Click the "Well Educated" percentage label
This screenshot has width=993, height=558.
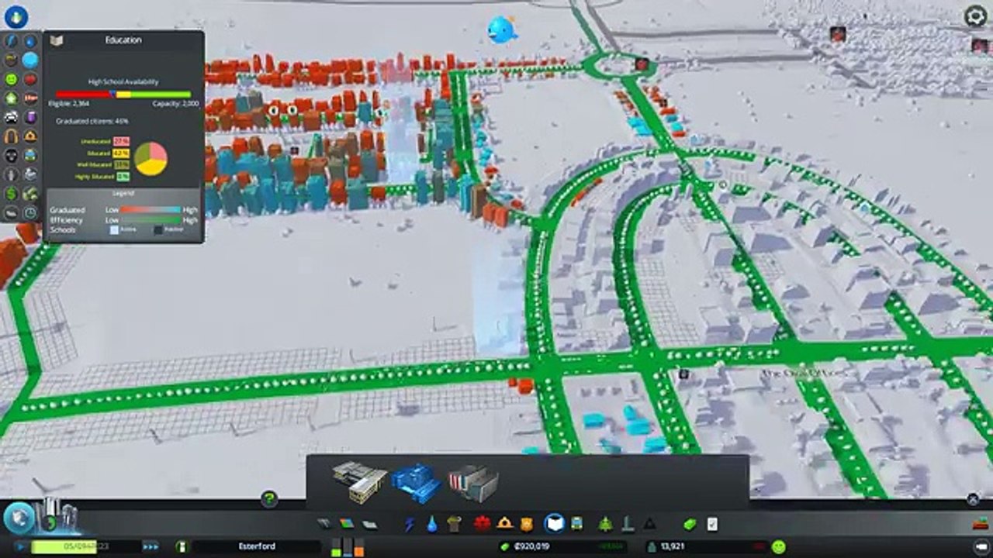[x=95, y=165]
